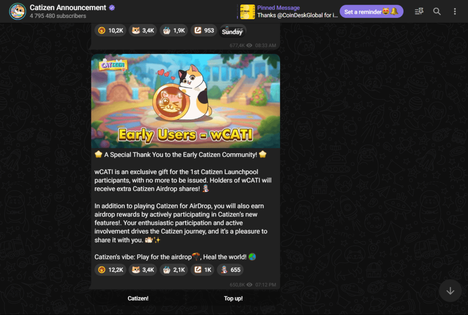Toggle the 655 astronaut reaction

[x=230, y=270]
